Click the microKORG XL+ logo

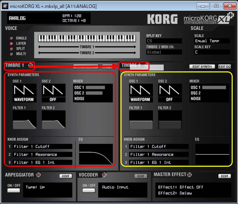pyautogui.click(x=209, y=19)
